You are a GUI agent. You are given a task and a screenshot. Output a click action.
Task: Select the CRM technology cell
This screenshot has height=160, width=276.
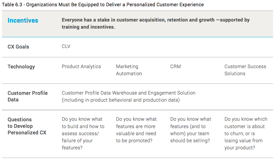(x=175, y=67)
